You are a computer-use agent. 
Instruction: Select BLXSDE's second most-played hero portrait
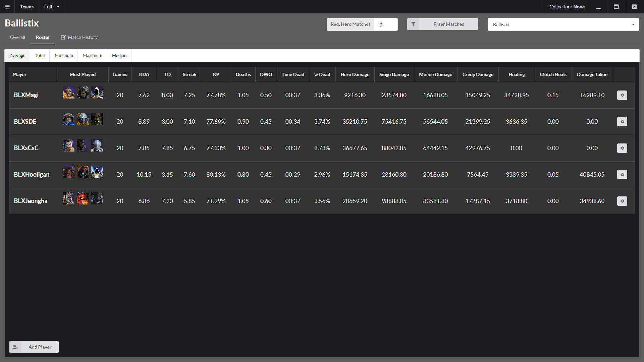tap(83, 119)
